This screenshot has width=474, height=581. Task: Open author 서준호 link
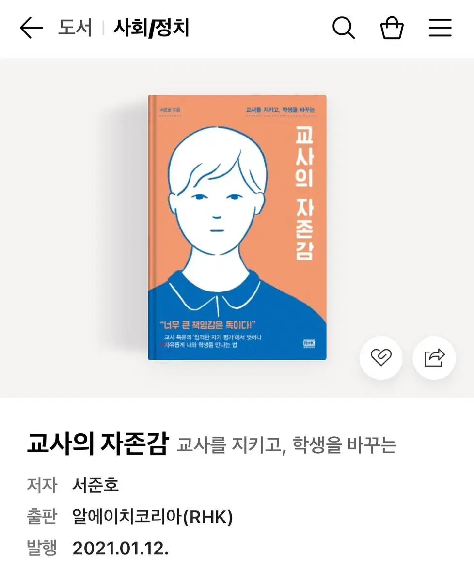click(95, 485)
